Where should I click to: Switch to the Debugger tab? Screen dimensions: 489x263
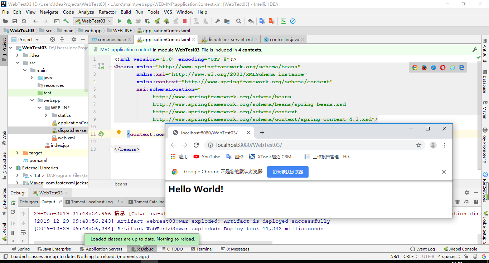pos(29,202)
